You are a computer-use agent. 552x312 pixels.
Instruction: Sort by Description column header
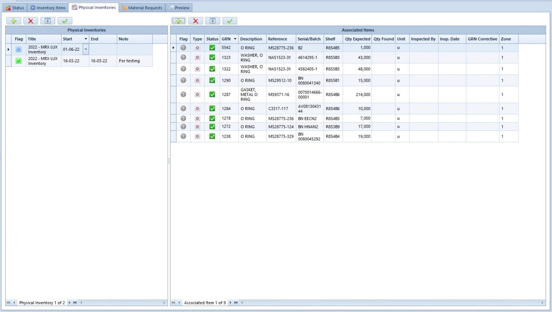click(x=252, y=39)
